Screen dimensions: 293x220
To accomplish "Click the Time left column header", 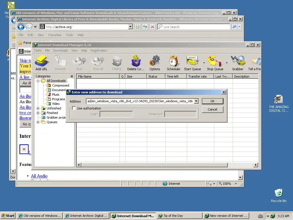I will (x=176, y=76).
